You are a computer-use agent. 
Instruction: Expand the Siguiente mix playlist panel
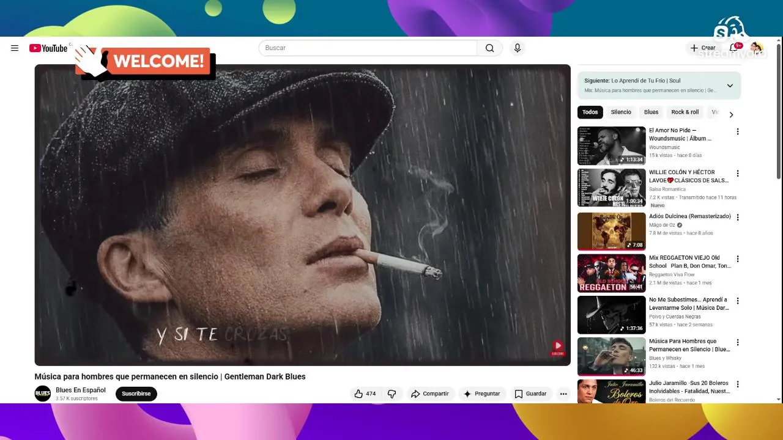pos(730,86)
